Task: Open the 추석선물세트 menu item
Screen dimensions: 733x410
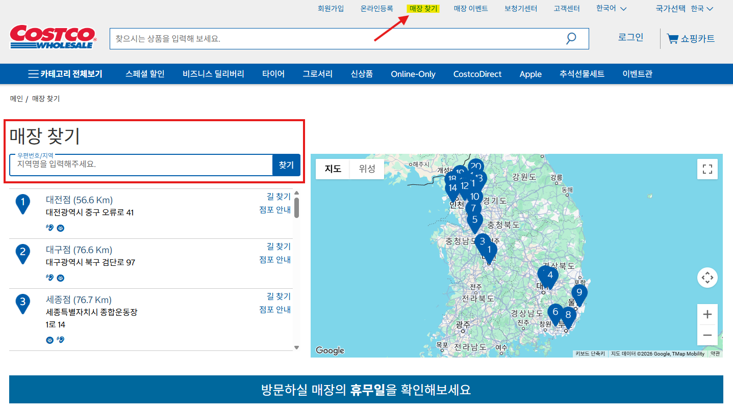Action: [x=582, y=74]
